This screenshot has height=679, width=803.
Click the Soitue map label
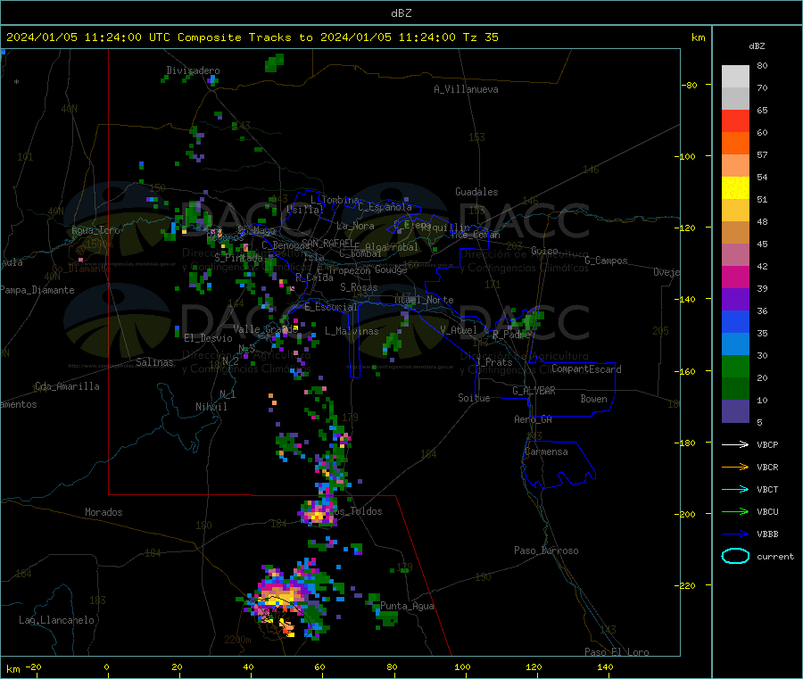point(474,398)
